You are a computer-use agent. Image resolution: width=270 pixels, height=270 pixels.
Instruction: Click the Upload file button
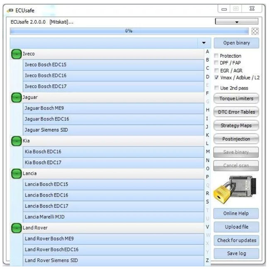pos(236,227)
